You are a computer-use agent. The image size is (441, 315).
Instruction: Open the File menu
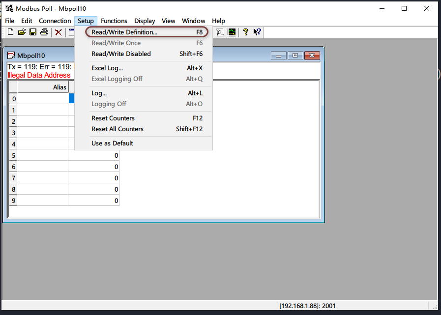pos(9,21)
